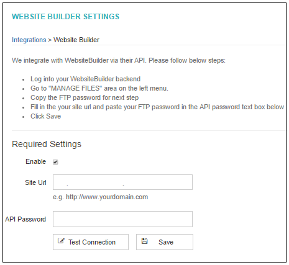Click the example URL hint text
289x265 pixels.
pyautogui.click(x=101, y=197)
